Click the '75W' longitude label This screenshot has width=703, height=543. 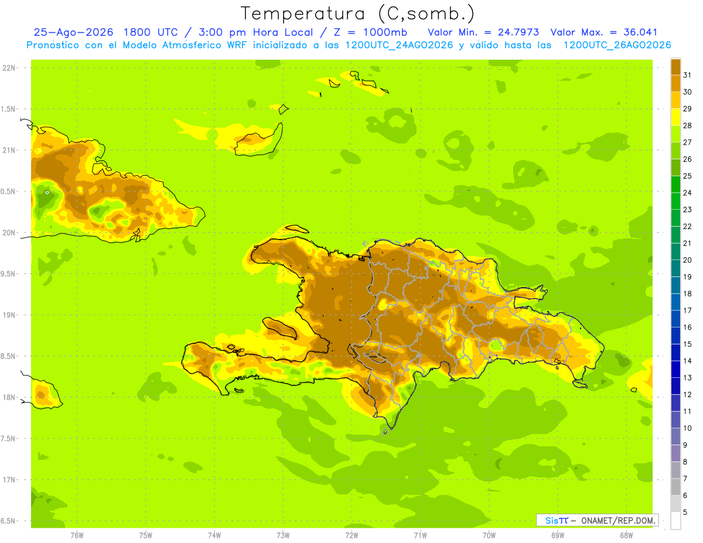pyautogui.click(x=145, y=535)
